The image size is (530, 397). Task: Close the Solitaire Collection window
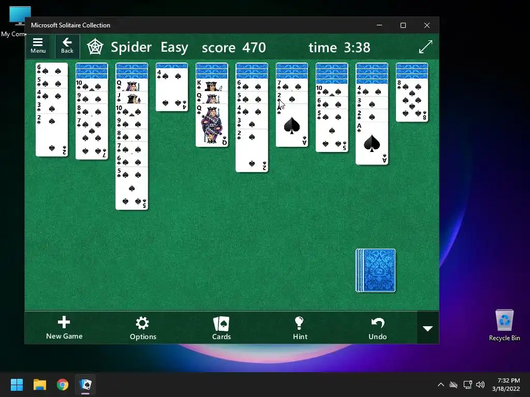pyautogui.click(x=427, y=25)
